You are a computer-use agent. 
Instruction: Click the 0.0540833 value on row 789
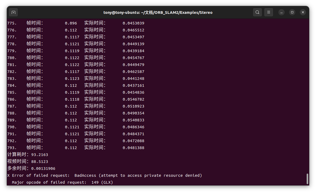[x=133, y=120]
